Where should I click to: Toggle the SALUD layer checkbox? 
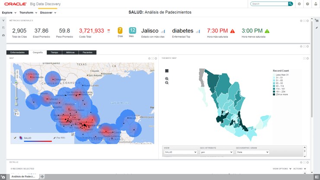[x=15, y=138]
